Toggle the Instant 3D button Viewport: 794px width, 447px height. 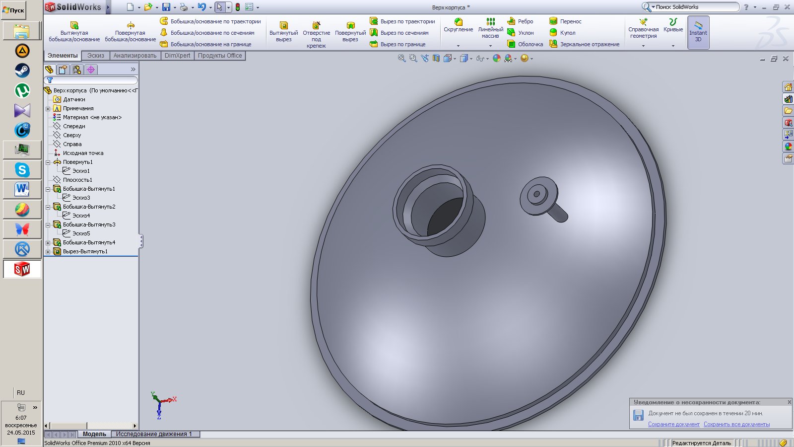pyautogui.click(x=698, y=32)
